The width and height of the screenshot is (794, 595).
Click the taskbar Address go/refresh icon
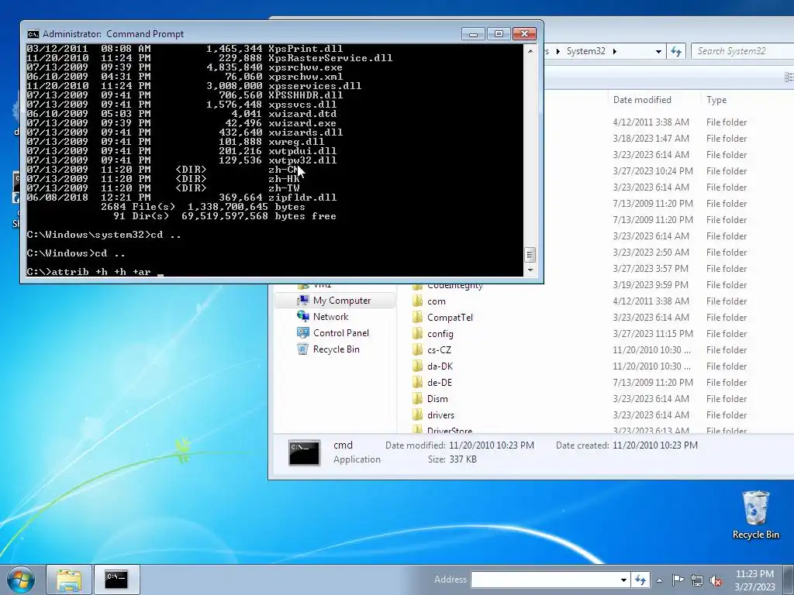tap(640, 580)
